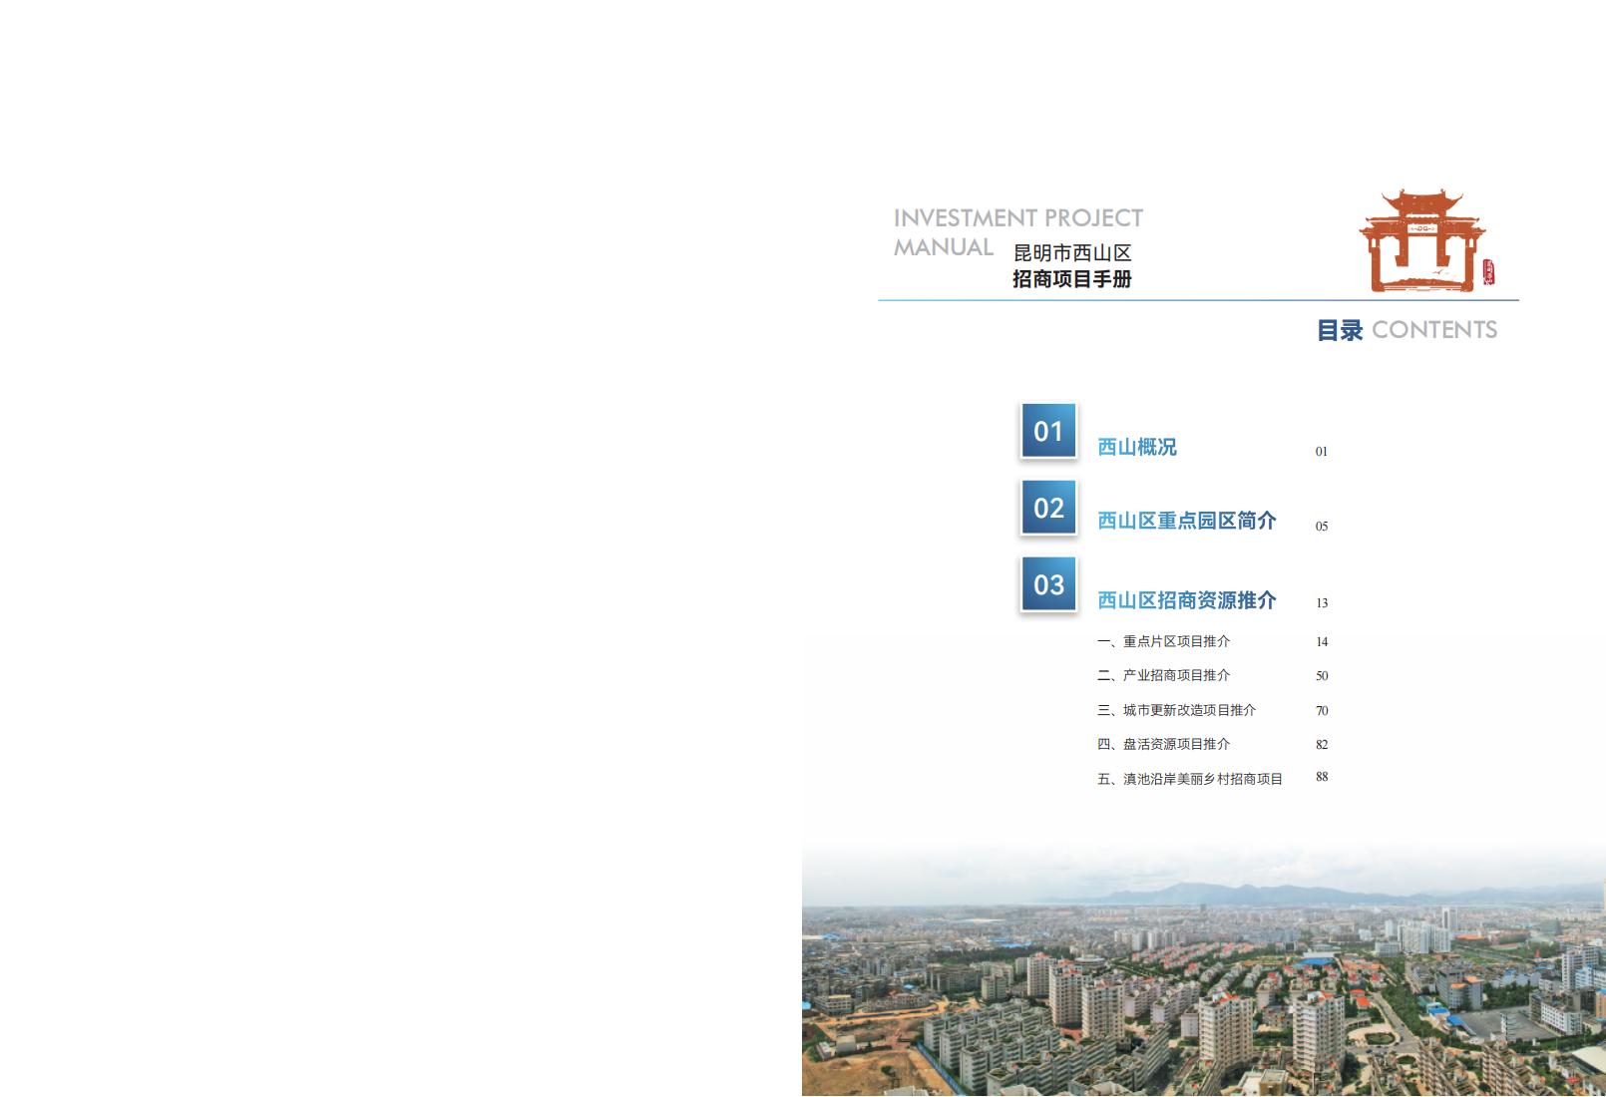This screenshot has height=1097, width=1606.
Task: Click page number 70
Action: (x=1322, y=711)
